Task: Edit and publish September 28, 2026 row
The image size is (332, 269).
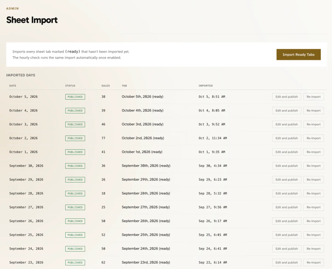Action: (x=286, y=193)
